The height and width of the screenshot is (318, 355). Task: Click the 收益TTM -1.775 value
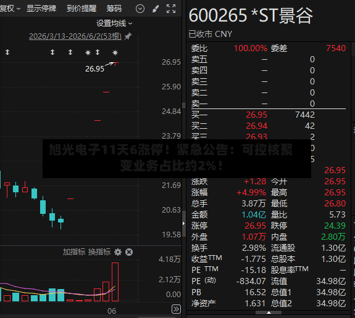253,259
